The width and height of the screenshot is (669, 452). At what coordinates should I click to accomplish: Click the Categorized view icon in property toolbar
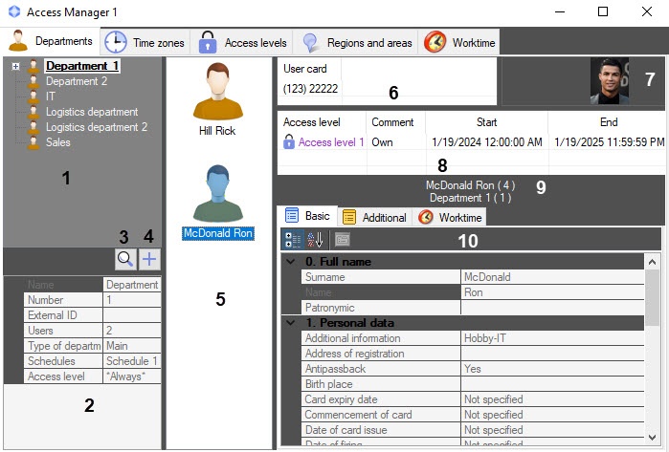[293, 239]
